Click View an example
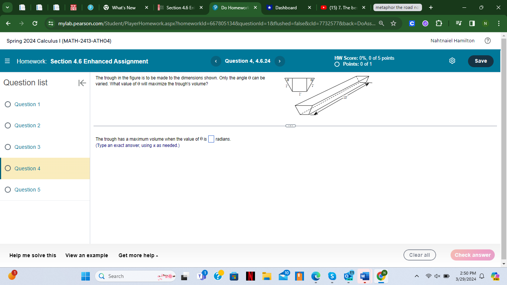 coord(87,255)
